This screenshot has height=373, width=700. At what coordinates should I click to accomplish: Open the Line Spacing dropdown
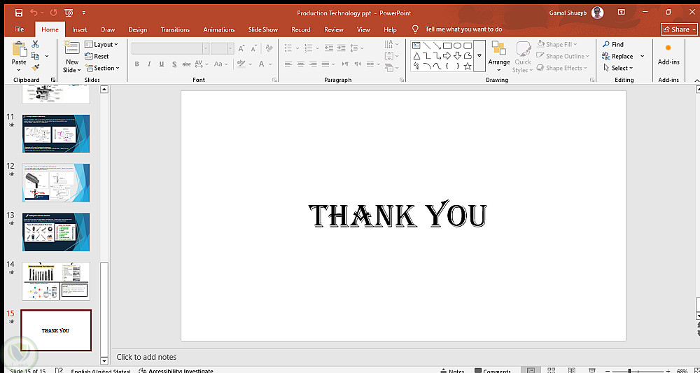tap(357, 48)
